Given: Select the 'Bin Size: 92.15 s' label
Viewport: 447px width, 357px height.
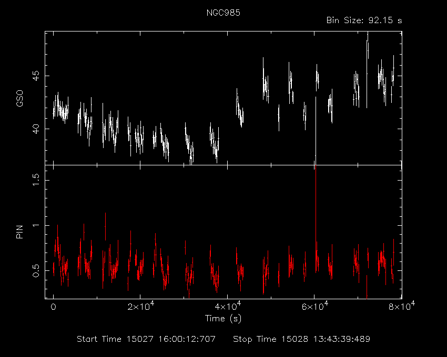Looking at the screenshot, I should [x=364, y=20].
